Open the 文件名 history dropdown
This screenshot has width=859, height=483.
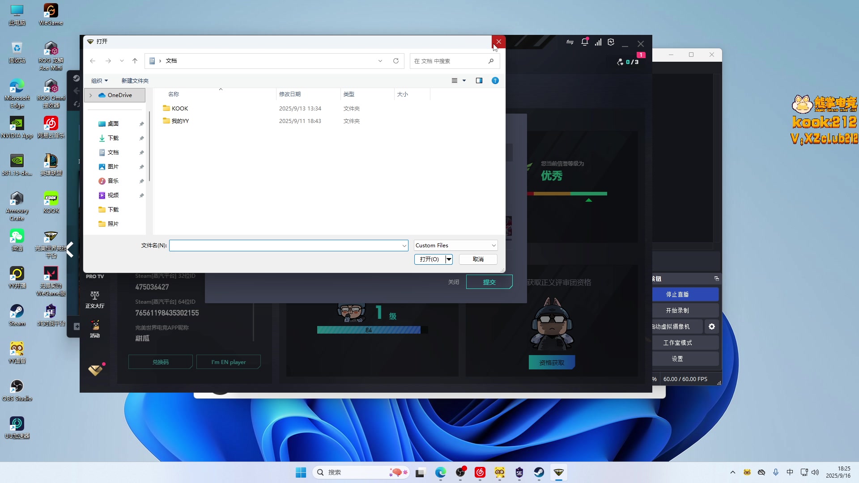click(404, 246)
